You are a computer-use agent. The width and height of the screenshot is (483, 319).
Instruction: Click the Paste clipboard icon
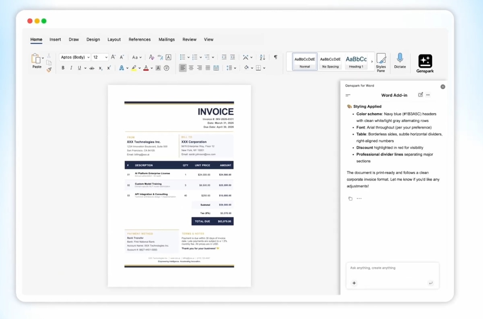click(x=36, y=58)
